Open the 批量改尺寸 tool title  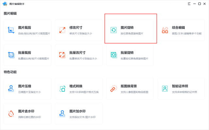pos(77,53)
